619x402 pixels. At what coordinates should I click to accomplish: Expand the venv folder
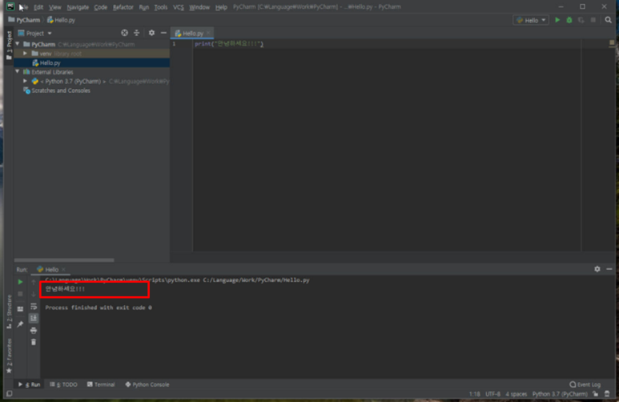[x=26, y=54]
